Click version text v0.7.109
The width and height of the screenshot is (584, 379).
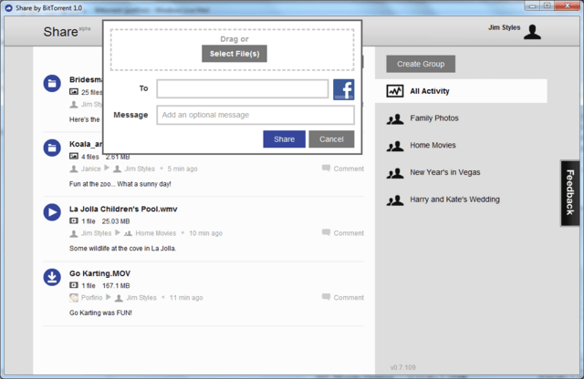pos(403,367)
